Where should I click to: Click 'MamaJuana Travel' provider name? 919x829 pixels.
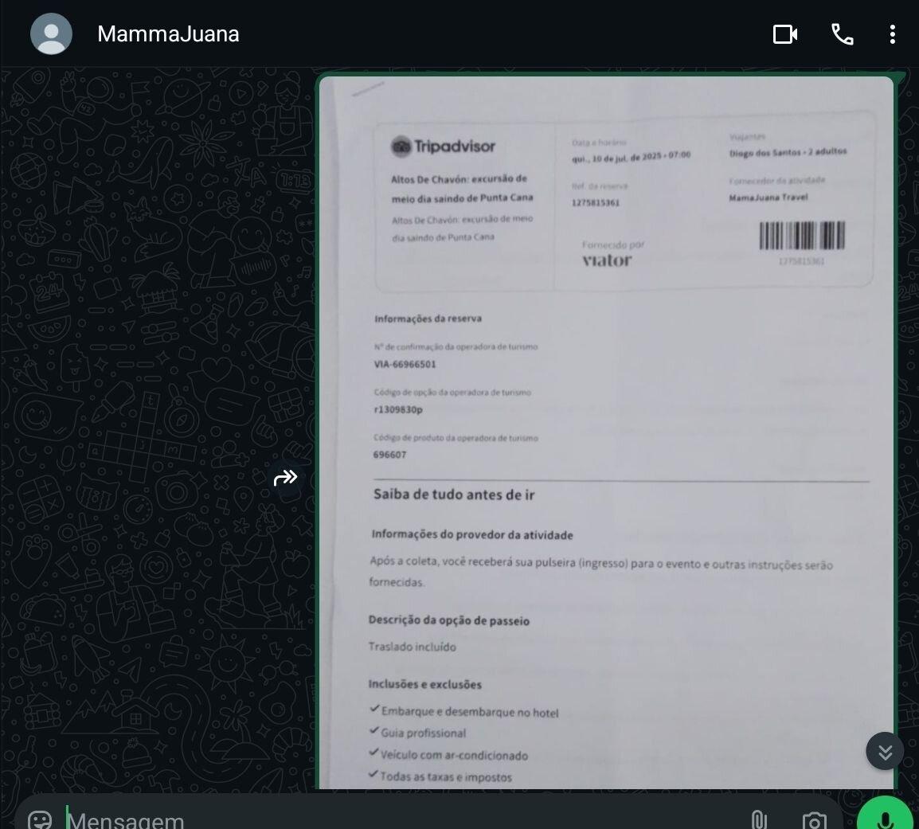(768, 197)
